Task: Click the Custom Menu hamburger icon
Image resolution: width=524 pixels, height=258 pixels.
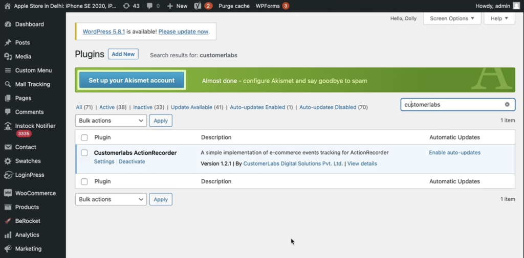Action: (8, 71)
